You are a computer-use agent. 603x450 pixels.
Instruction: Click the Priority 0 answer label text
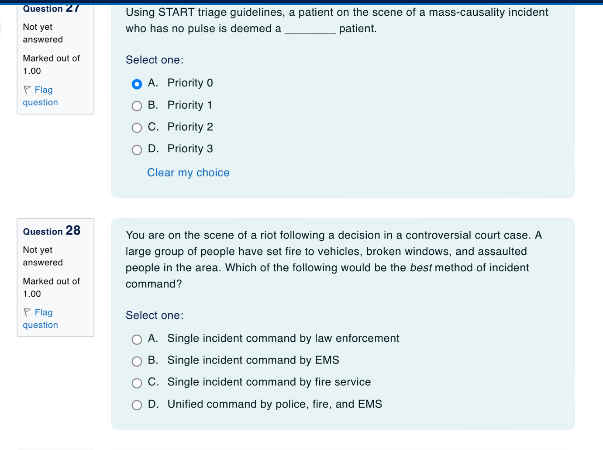pyautogui.click(x=190, y=83)
